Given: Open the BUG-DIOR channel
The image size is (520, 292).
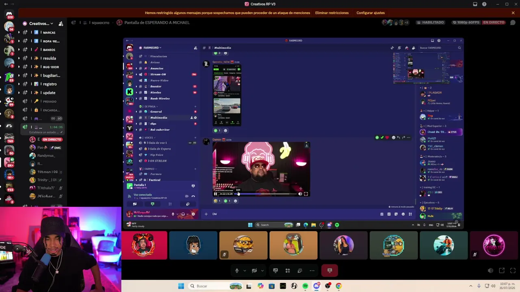Looking at the screenshot, I should [42, 67].
